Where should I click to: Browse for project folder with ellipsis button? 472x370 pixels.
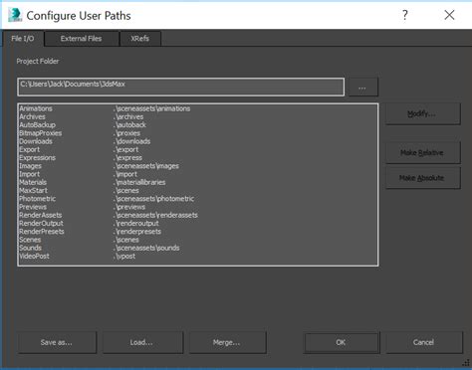coord(362,88)
